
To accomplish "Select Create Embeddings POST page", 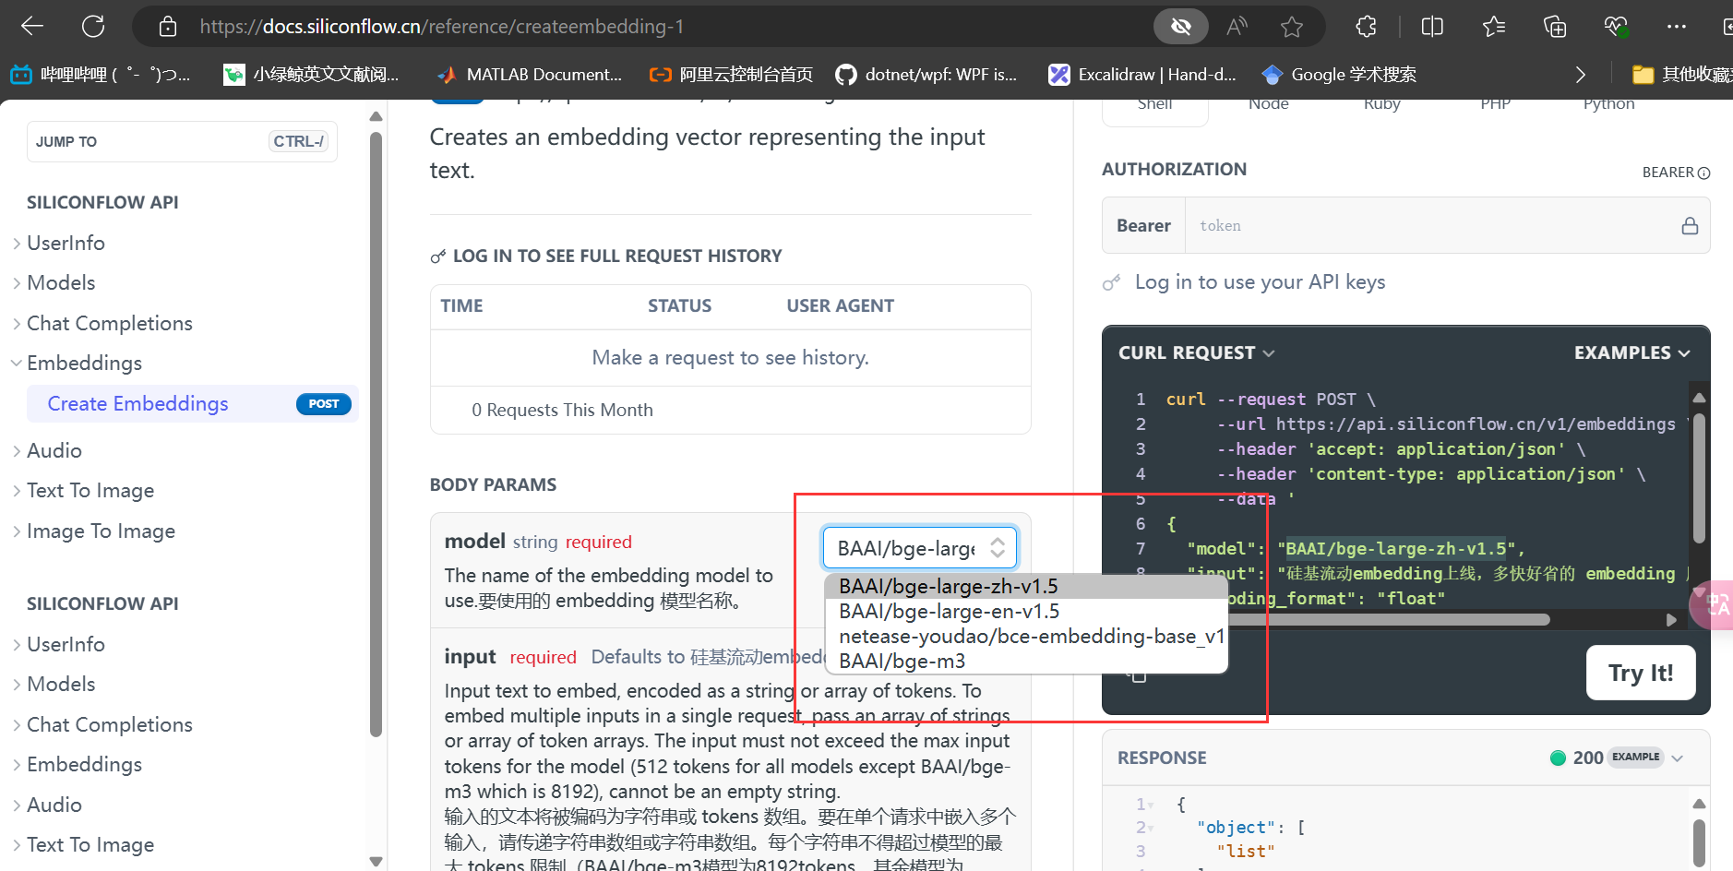I will 194,404.
